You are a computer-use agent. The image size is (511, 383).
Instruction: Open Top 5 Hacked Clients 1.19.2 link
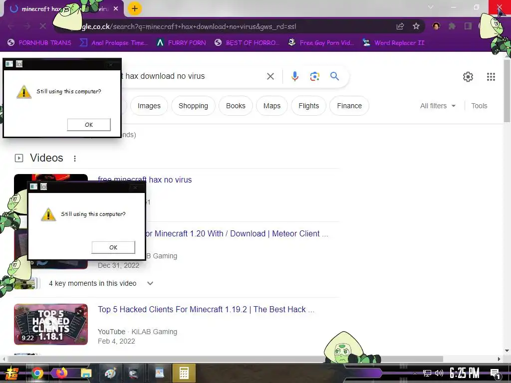pos(206,309)
